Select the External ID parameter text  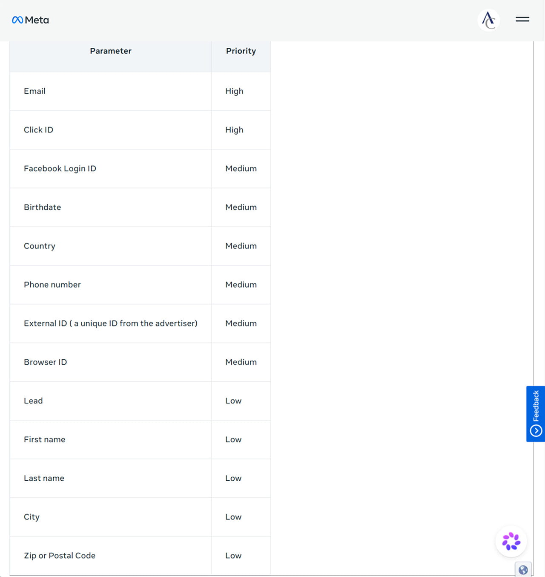111,323
